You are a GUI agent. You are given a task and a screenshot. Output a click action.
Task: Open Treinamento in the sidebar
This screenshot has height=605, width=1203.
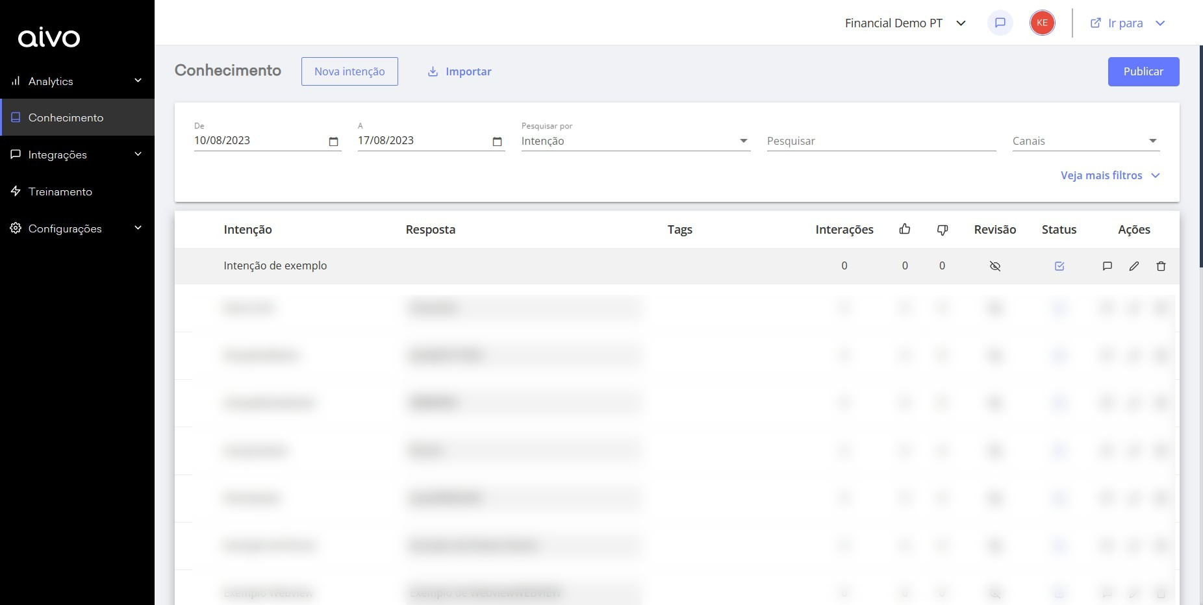coord(60,191)
